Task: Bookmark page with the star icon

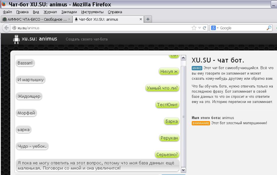Action: click(194, 28)
